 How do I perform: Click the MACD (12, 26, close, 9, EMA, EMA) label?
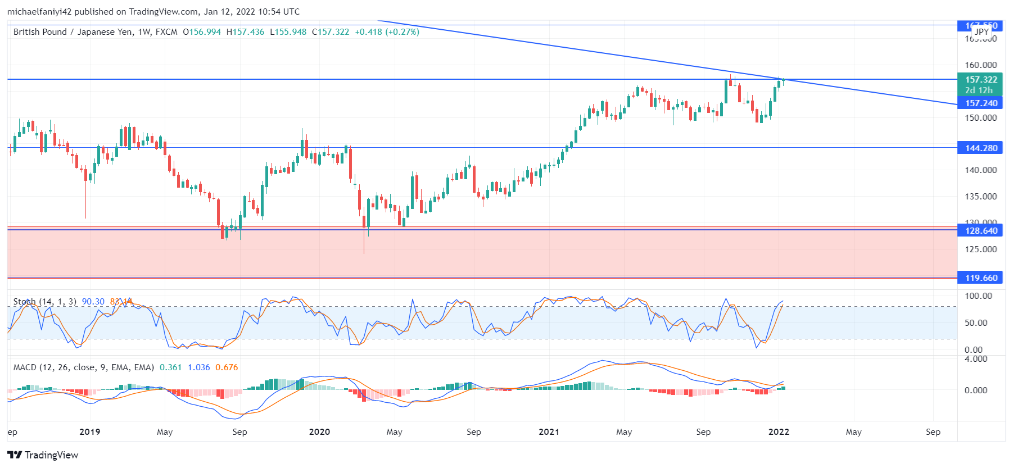tap(84, 367)
